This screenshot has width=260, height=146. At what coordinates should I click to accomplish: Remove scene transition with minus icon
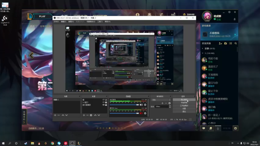[166, 103]
